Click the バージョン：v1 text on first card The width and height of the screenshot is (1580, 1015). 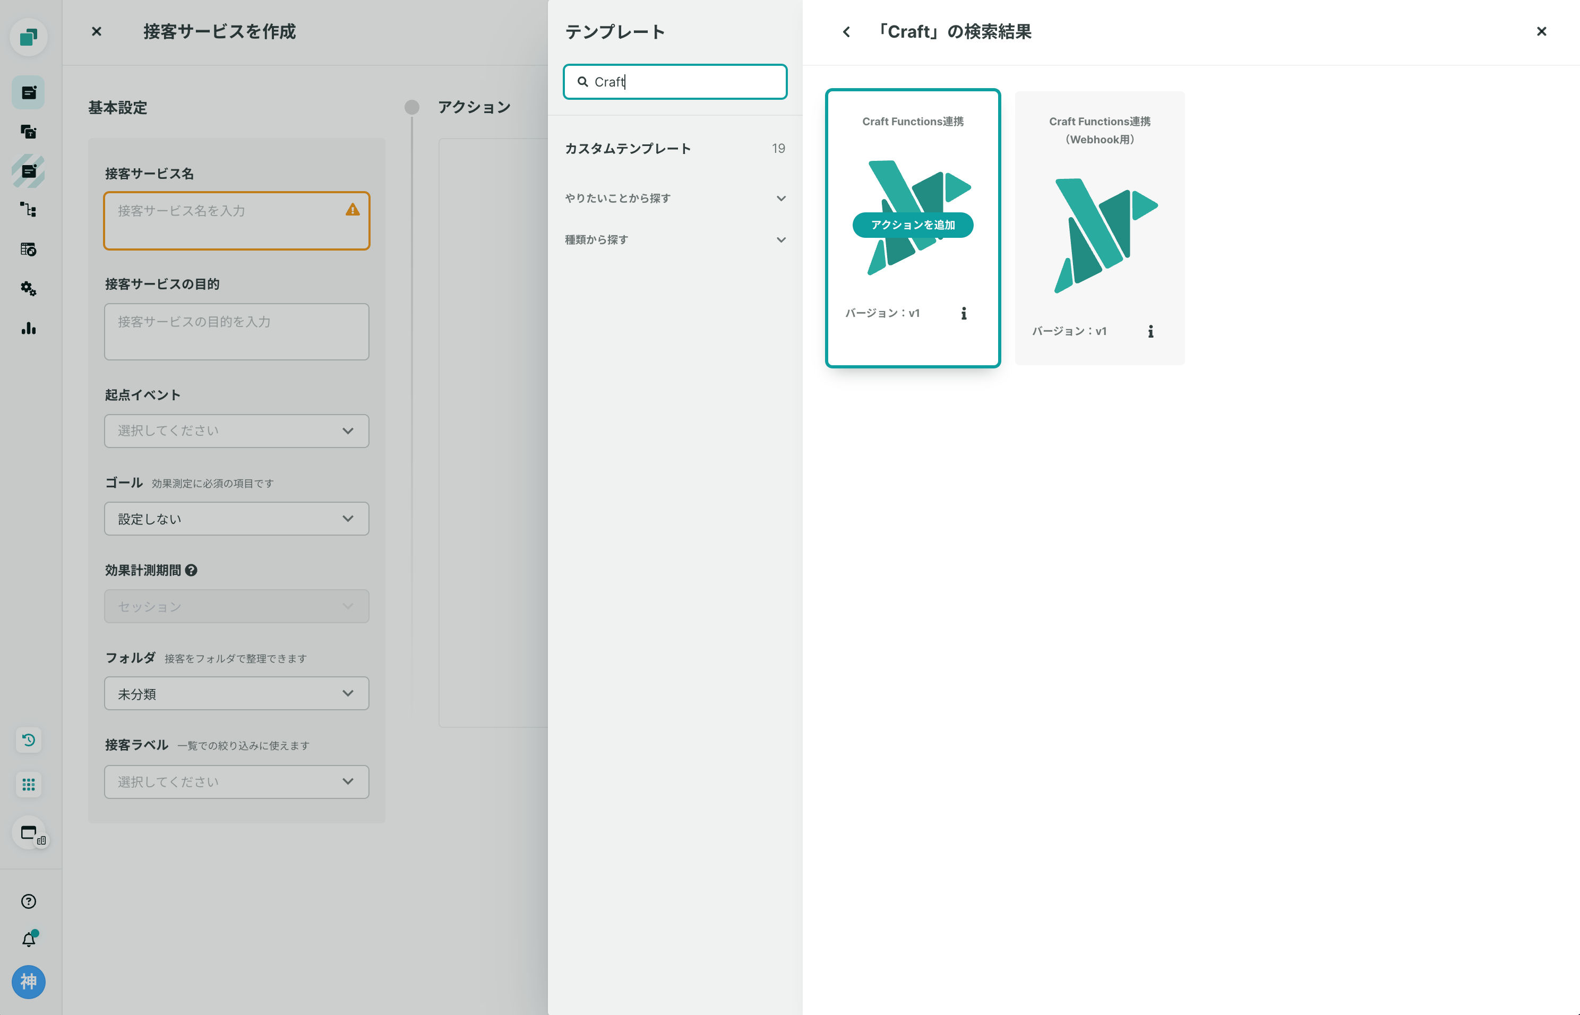click(x=882, y=313)
